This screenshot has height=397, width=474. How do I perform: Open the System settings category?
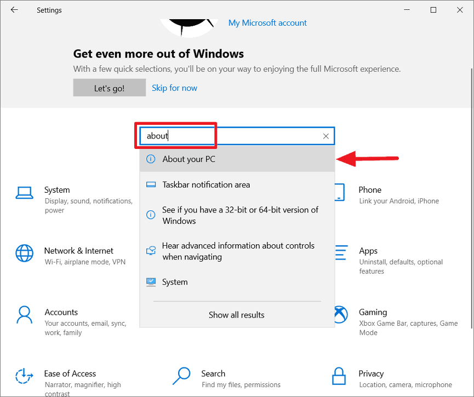[74, 200]
